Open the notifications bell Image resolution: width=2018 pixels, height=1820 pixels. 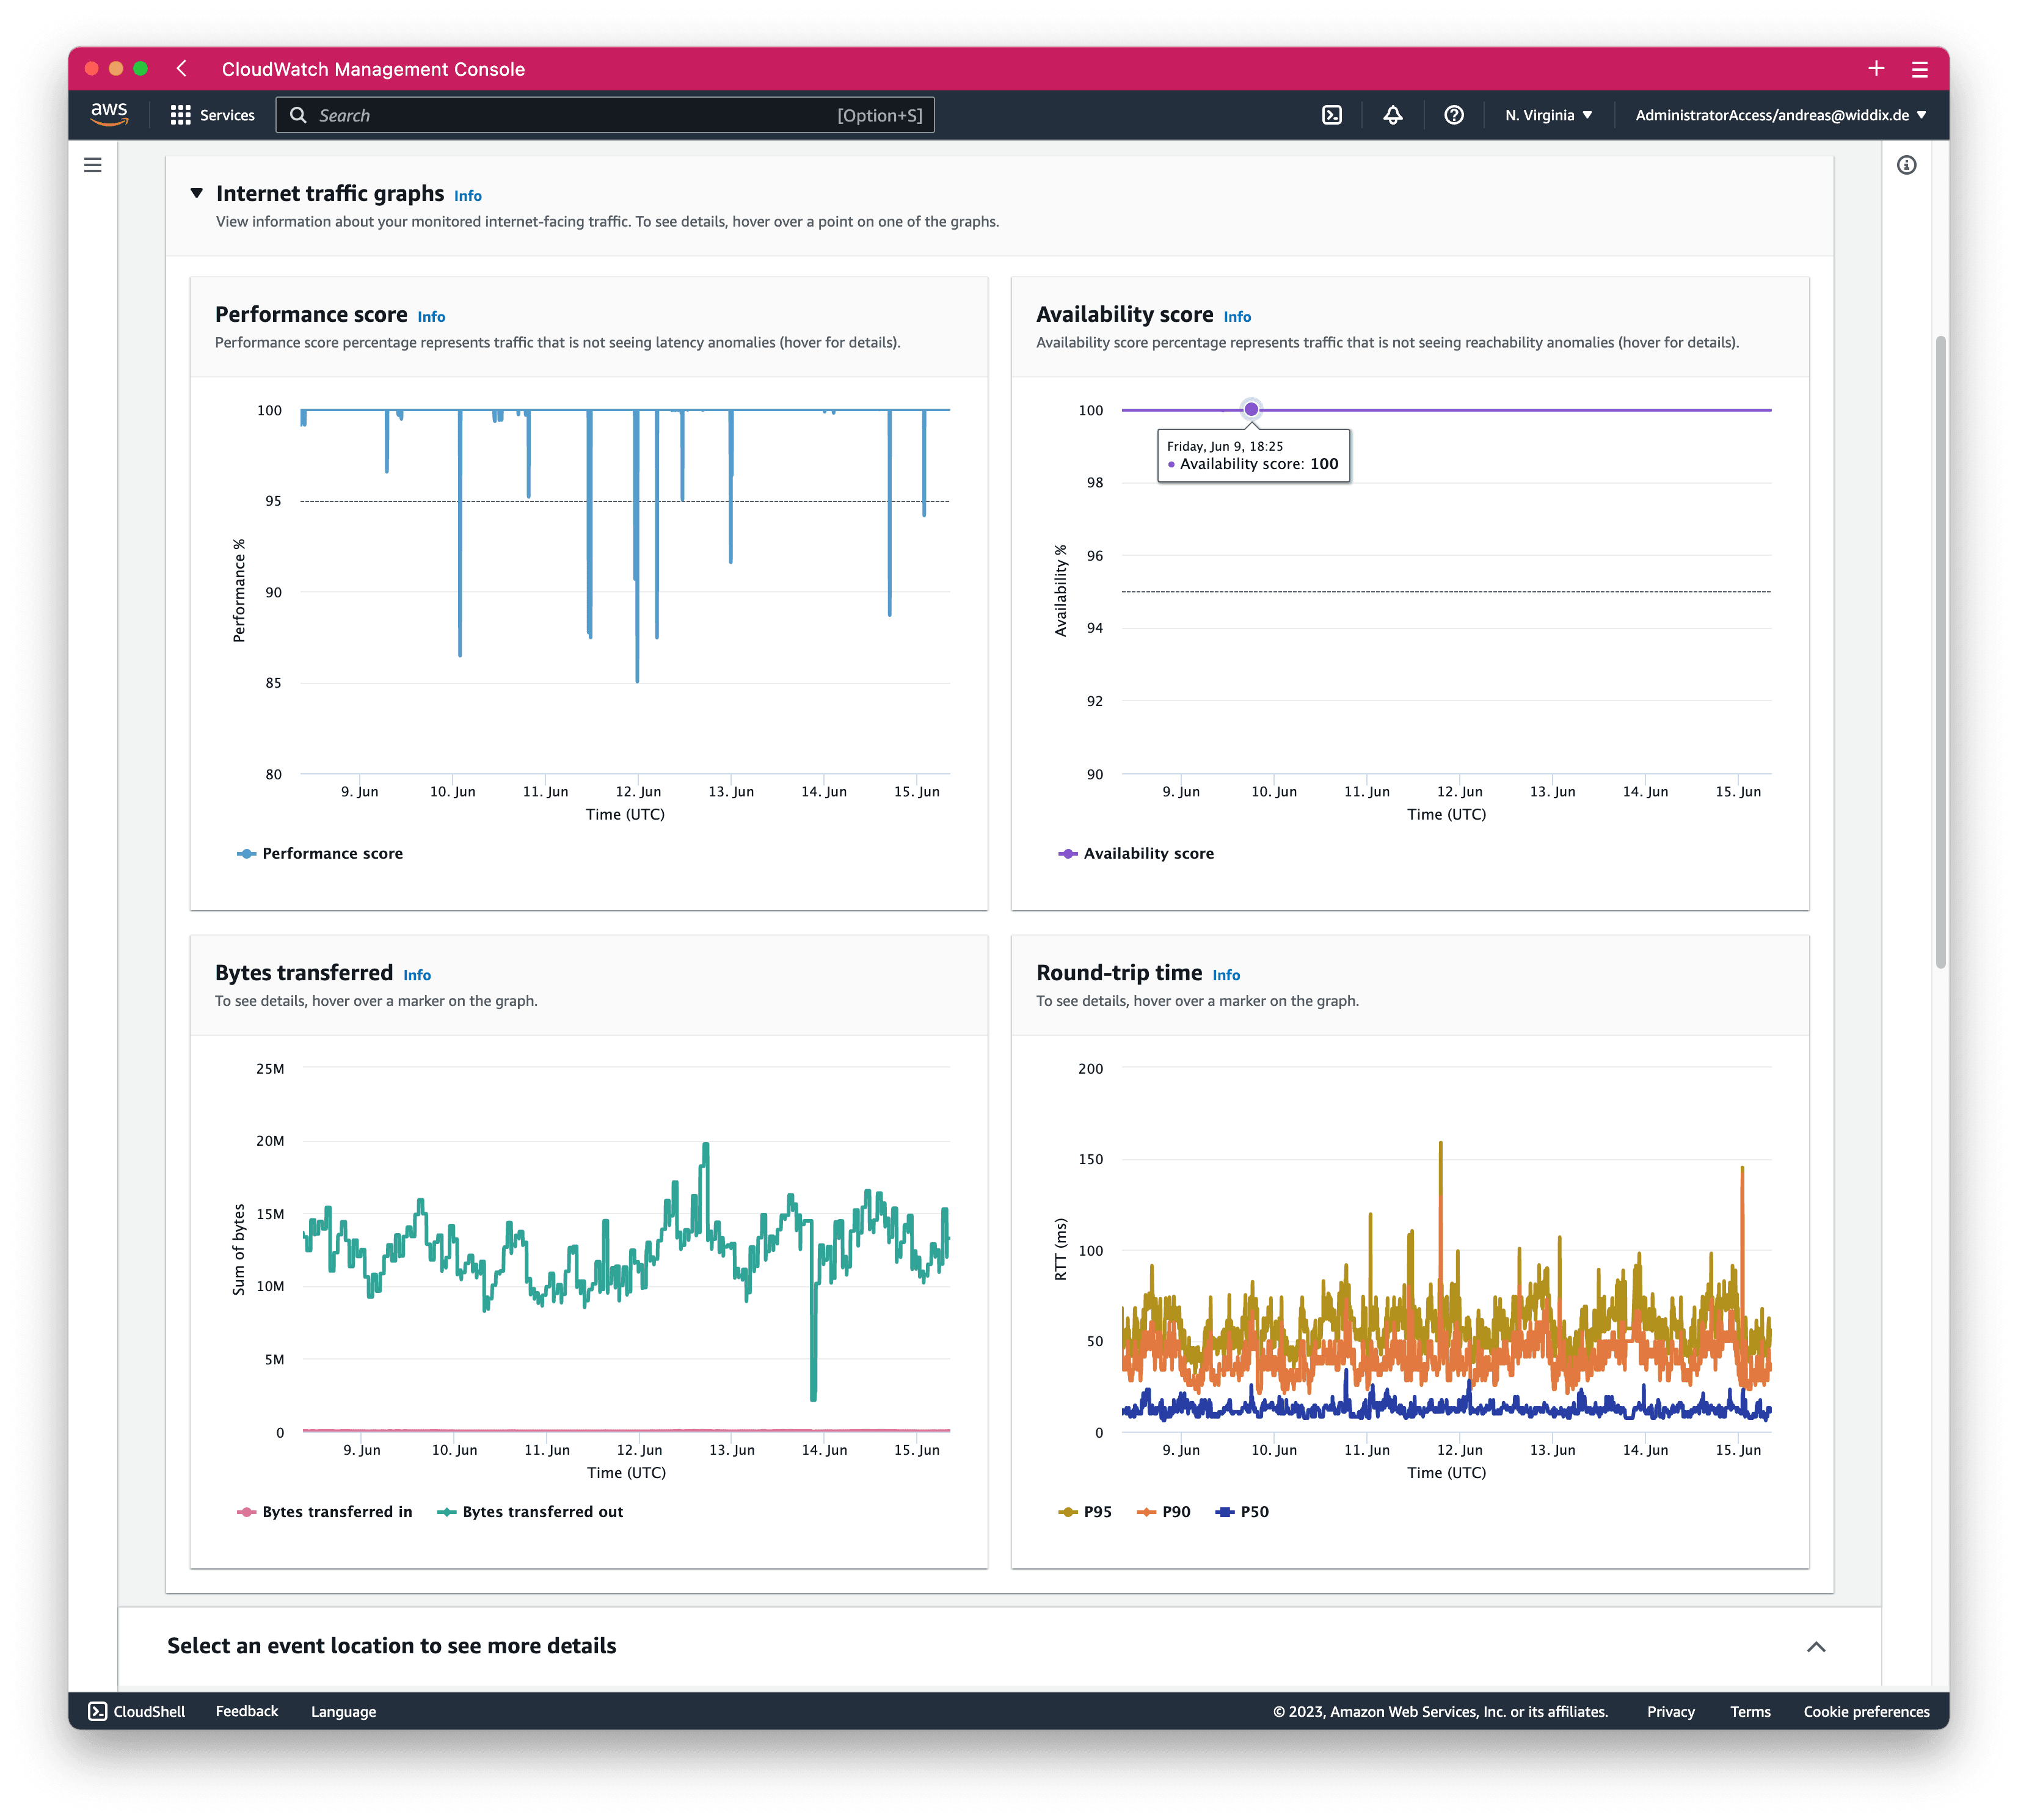[1393, 115]
